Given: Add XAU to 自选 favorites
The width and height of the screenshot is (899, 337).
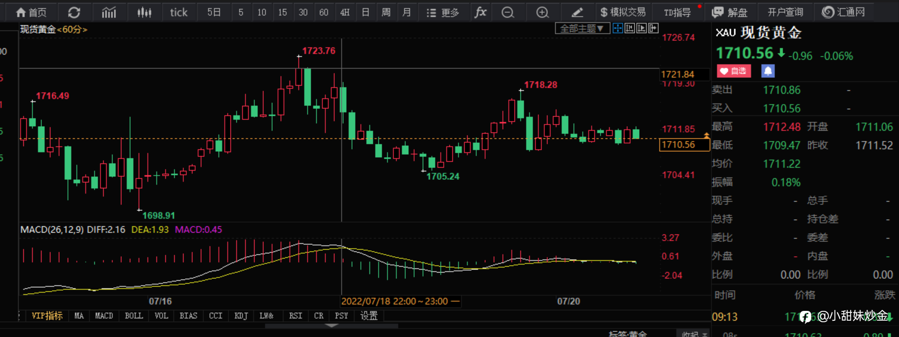Looking at the screenshot, I should click(x=734, y=71).
